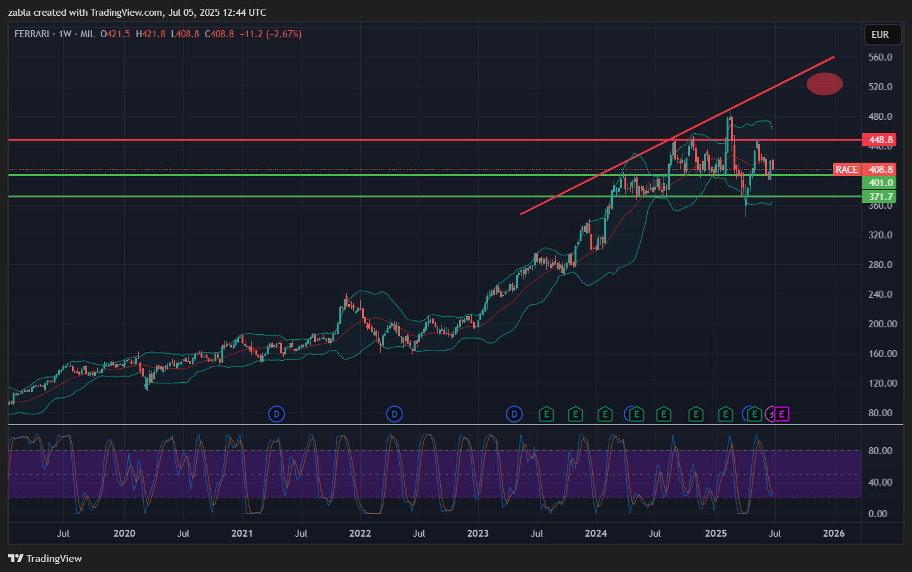Open the earnings marker near February 2024
Viewport: 912px width, 572px height.
tap(605, 414)
